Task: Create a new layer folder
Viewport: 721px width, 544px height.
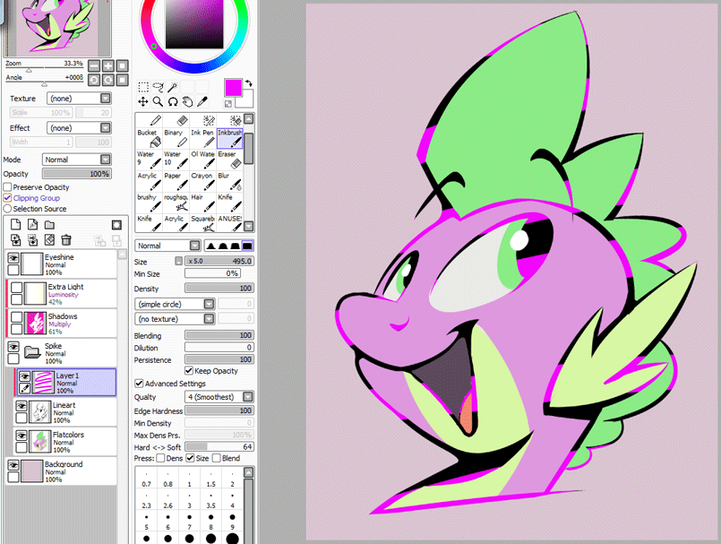Action: click(x=50, y=225)
